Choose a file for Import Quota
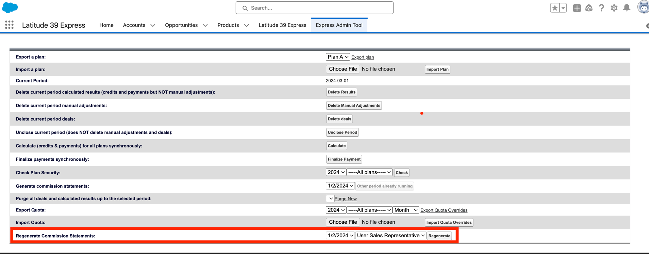 tap(343, 222)
